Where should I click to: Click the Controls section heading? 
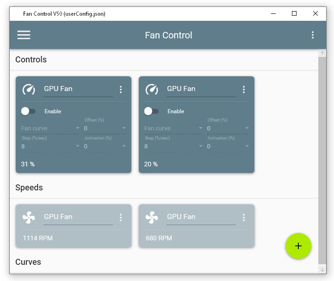[31, 60]
